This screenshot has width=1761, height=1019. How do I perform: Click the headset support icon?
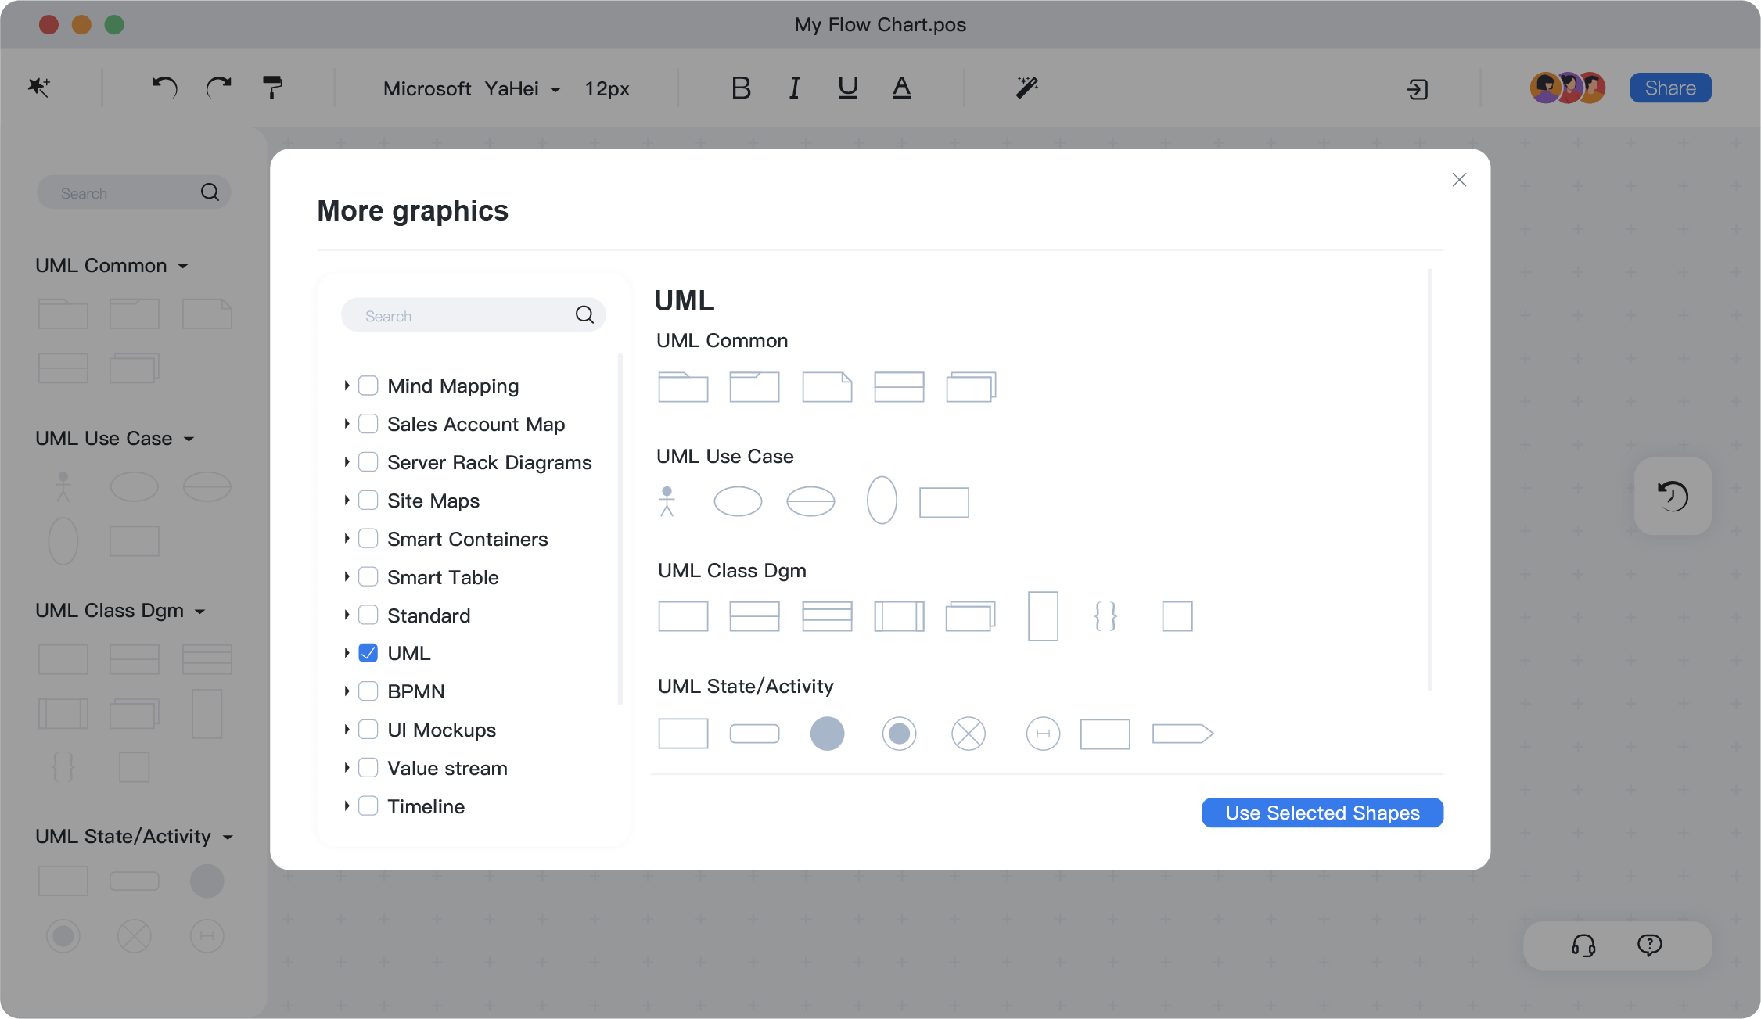coord(1583,945)
